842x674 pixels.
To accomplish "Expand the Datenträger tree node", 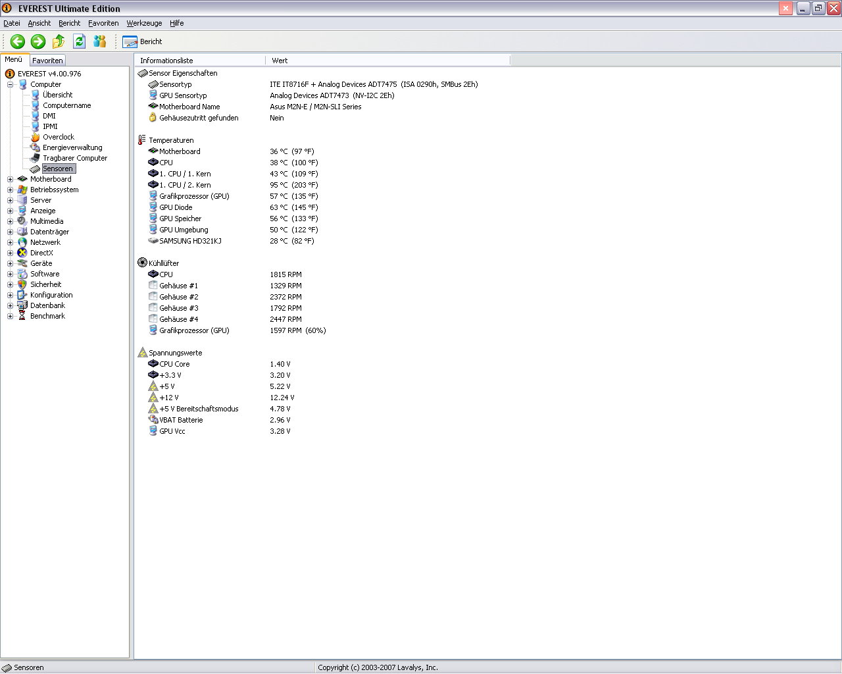I will (x=10, y=232).
